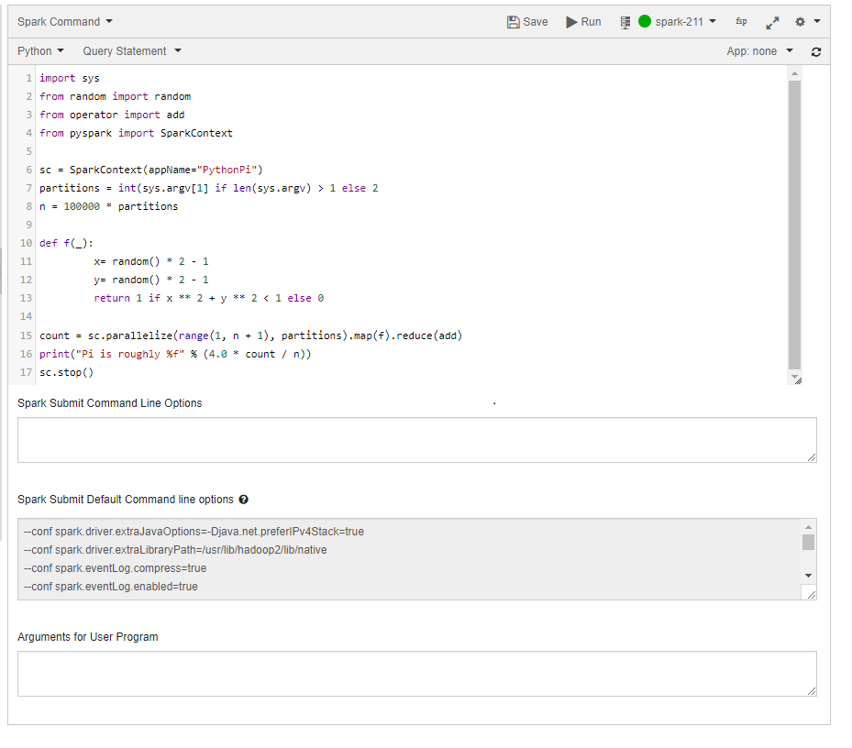This screenshot has height=748, width=852.
Task: Click the cluster server icon beside spark-211
Action: click(x=625, y=21)
